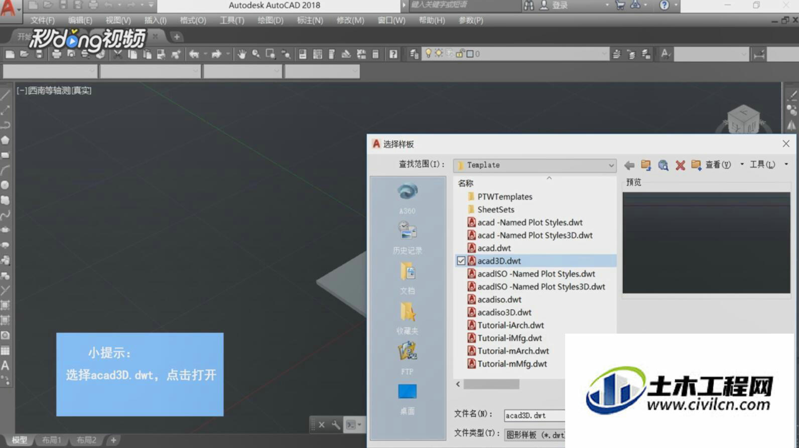The width and height of the screenshot is (799, 448).
Task: Expand the 查找范围 Template dropdown
Action: 610,165
